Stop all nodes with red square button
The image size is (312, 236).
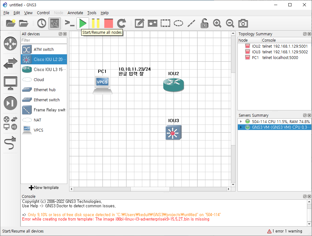(109, 23)
